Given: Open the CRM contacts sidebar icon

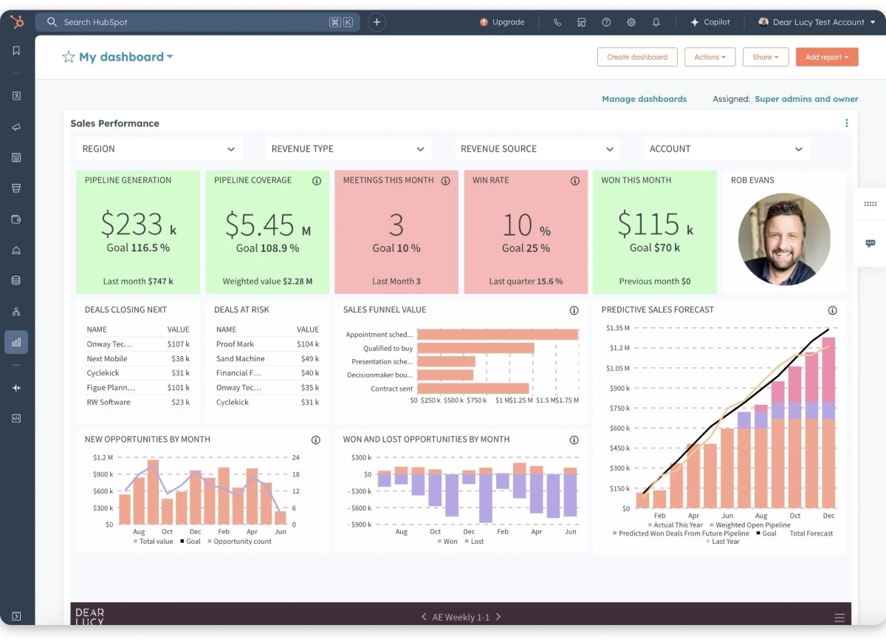Looking at the screenshot, I should [16, 96].
